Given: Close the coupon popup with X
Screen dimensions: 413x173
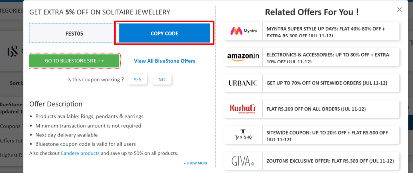Looking at the screenshot, I should (399, 10).
